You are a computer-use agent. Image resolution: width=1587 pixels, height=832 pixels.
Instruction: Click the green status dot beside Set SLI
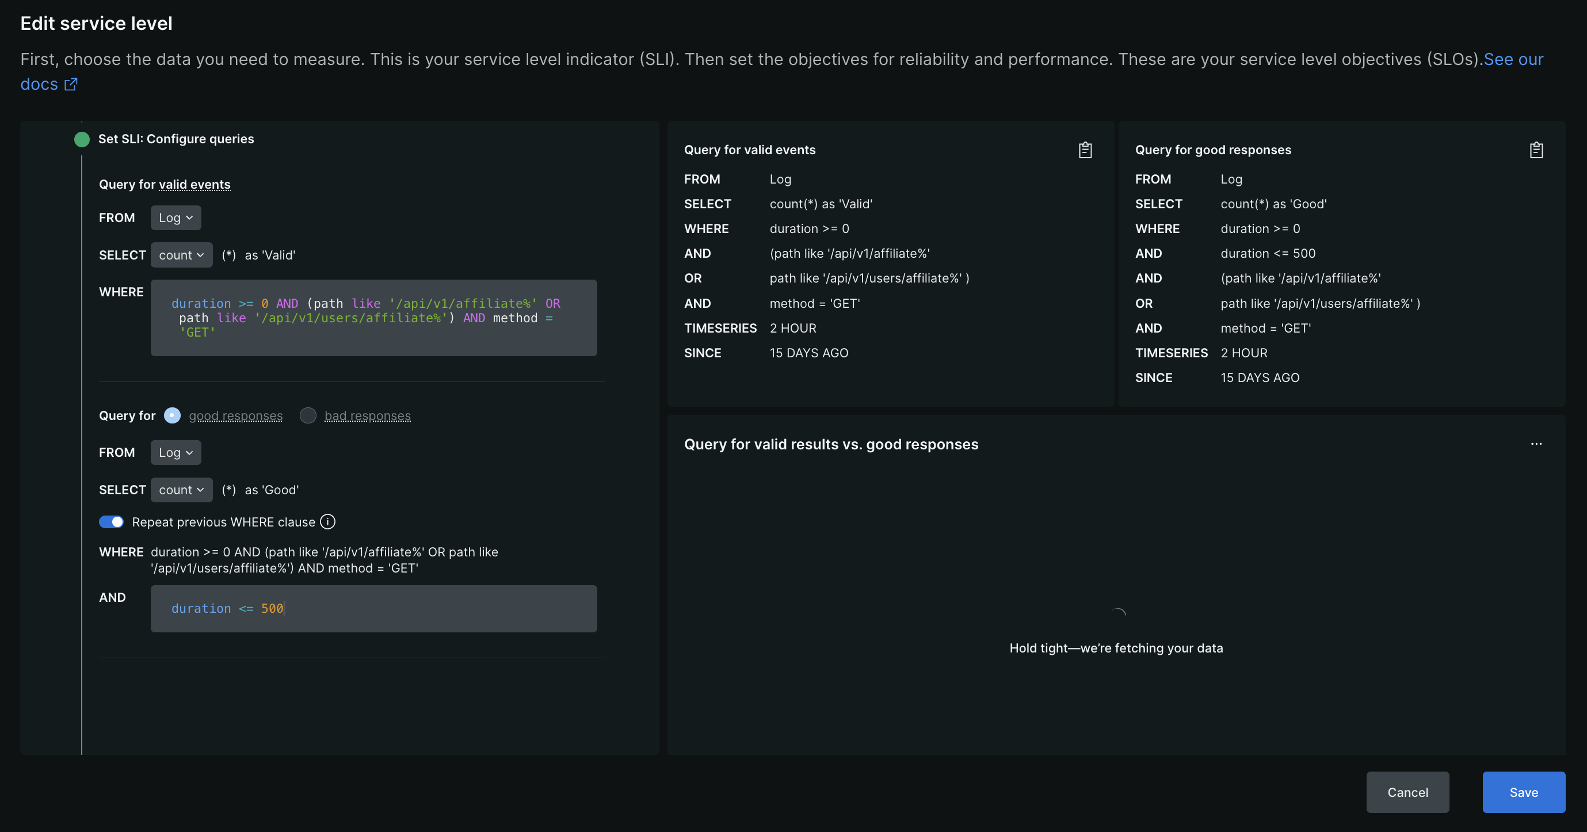[81, 139]
